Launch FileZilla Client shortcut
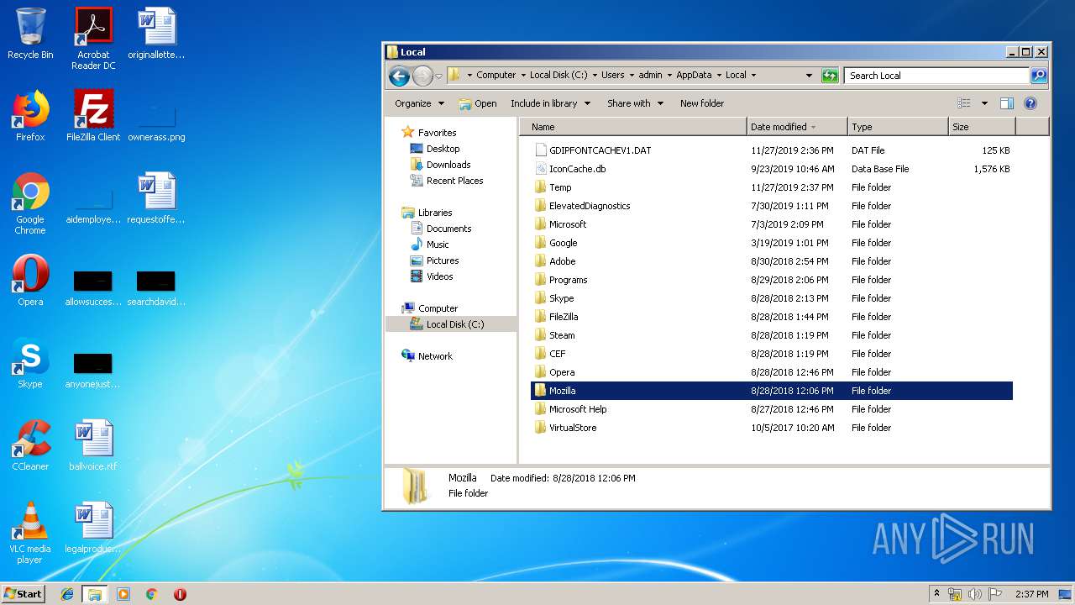The height and width of the screenshot is (605, 1075). (x=93, y=116)
